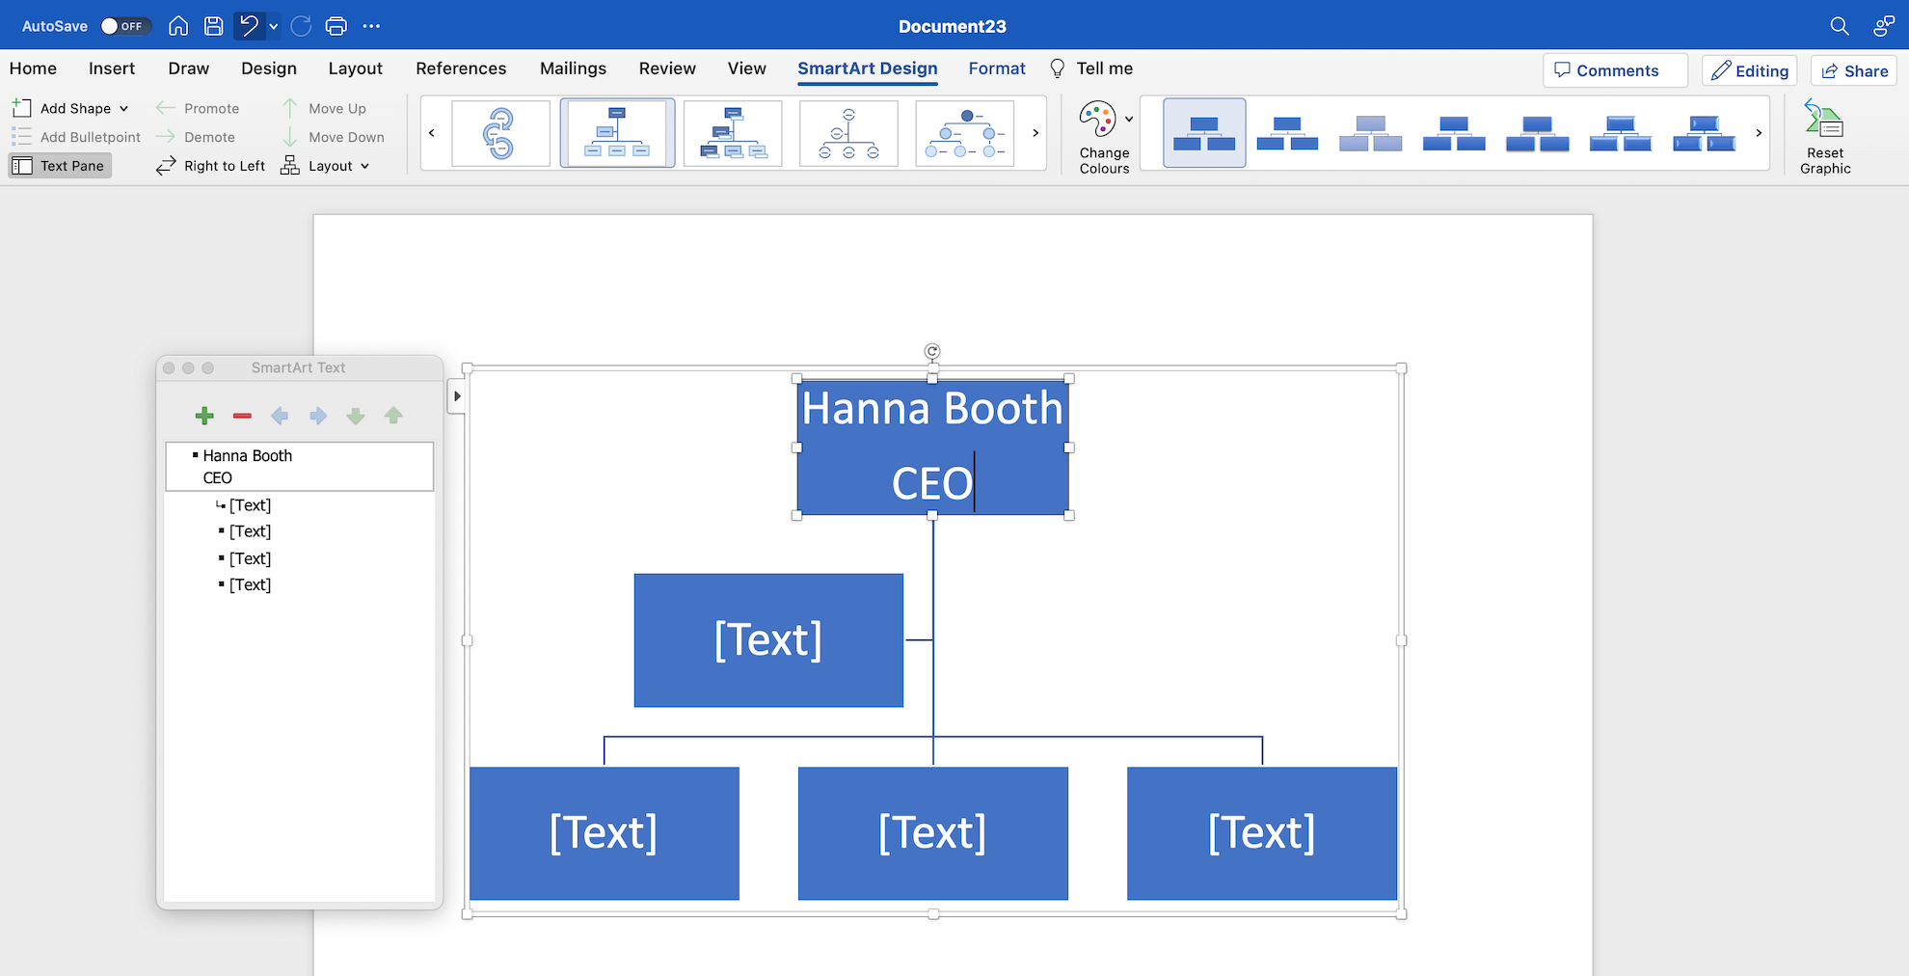
Task: Select first [Text] assistant entry in pane
Action: 250,505
